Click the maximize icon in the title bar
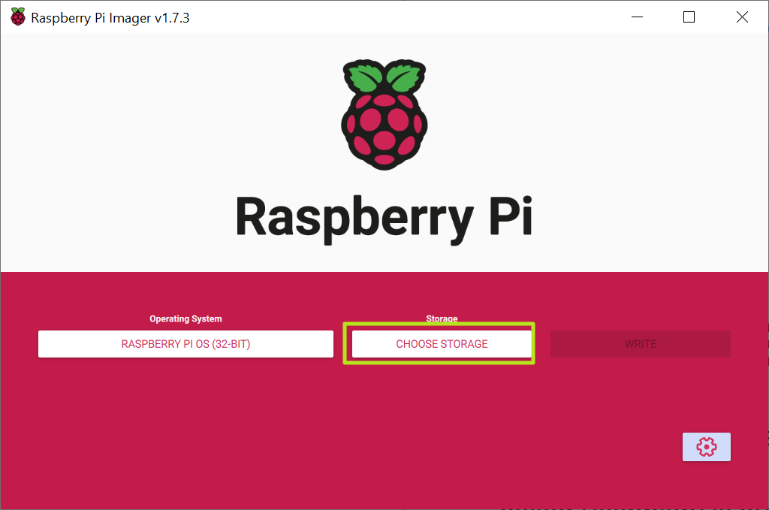 point(689,17)
